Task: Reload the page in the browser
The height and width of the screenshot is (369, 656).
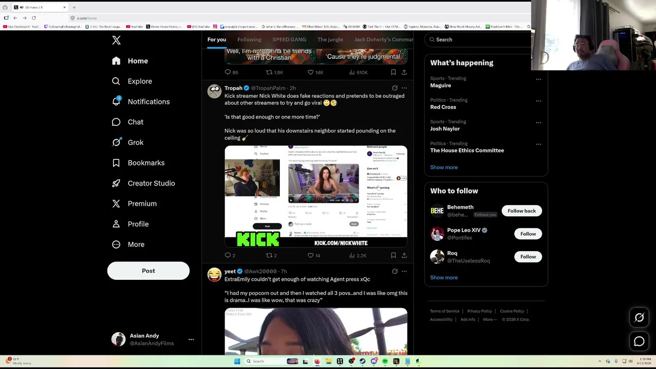Action: (34, 18)
